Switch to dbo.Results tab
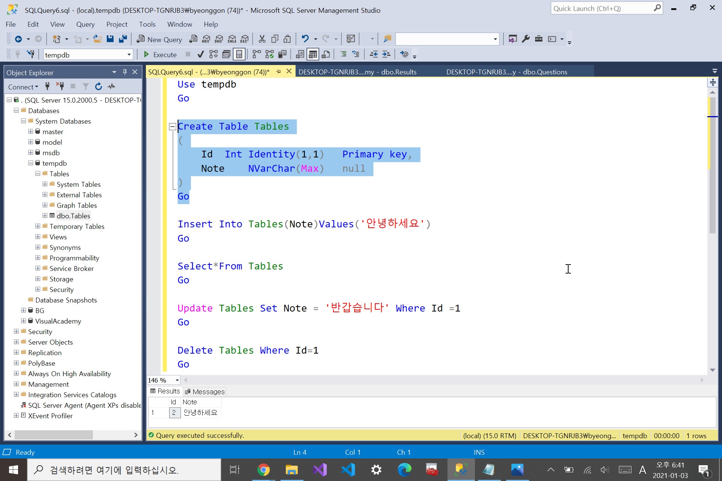The width and height of the screenshot is (722, 481). pyautogui.click(x=357, y=72)
